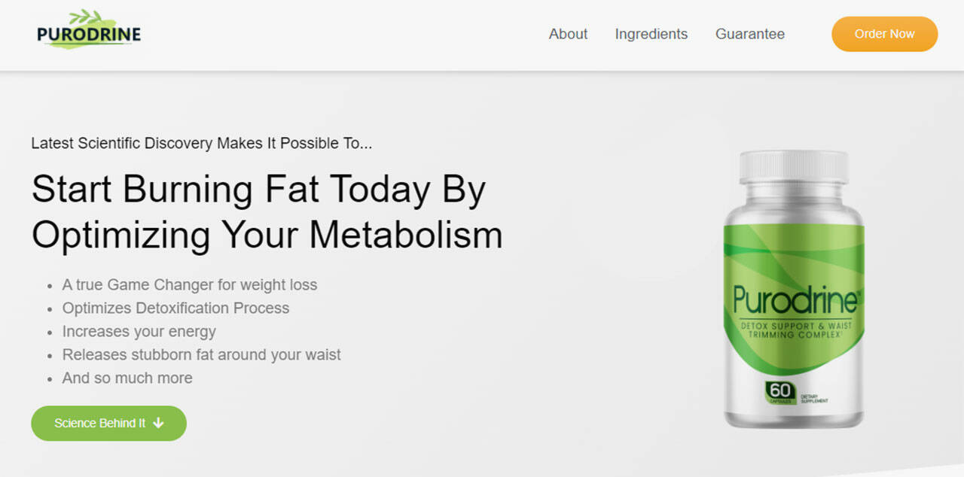Click the 60 capsules badge on the bottle

coord(780,392)
